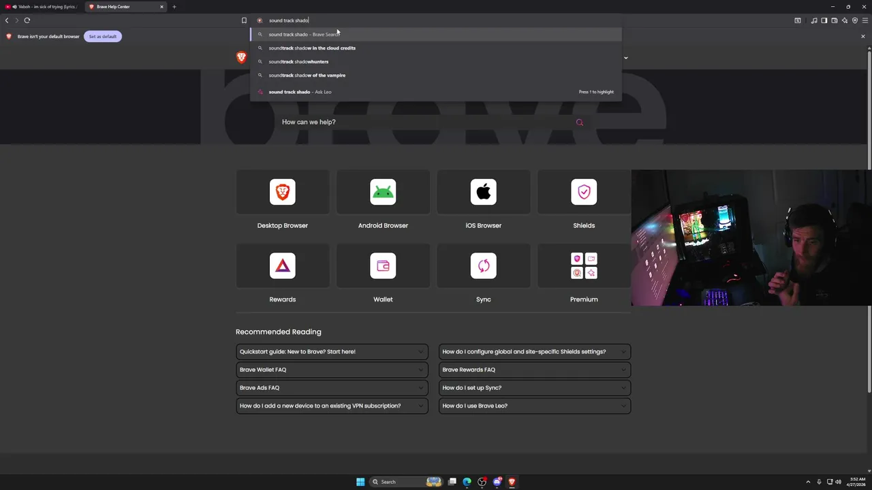Click the 'Recommended Reading' heading
872x490 pixels.
[x=279, y=332]
